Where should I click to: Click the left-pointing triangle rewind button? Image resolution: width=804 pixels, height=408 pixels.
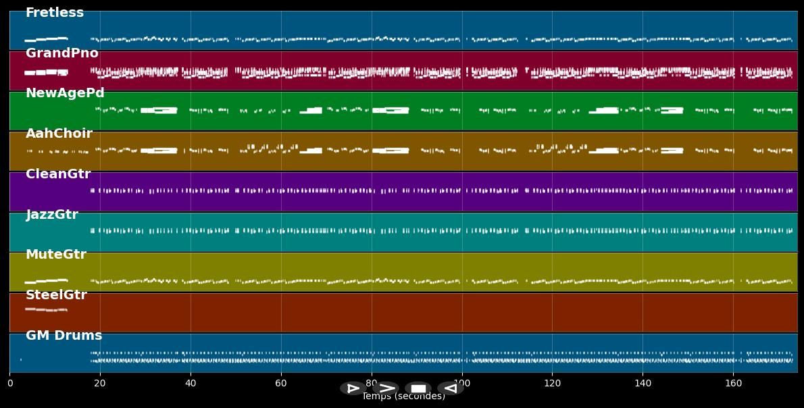[x=450, y=388]
